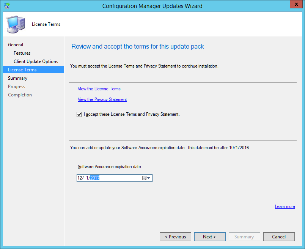Select Client Update Options in sidebar
This screenshot has height=249, width=305.
tap(36, 61)
